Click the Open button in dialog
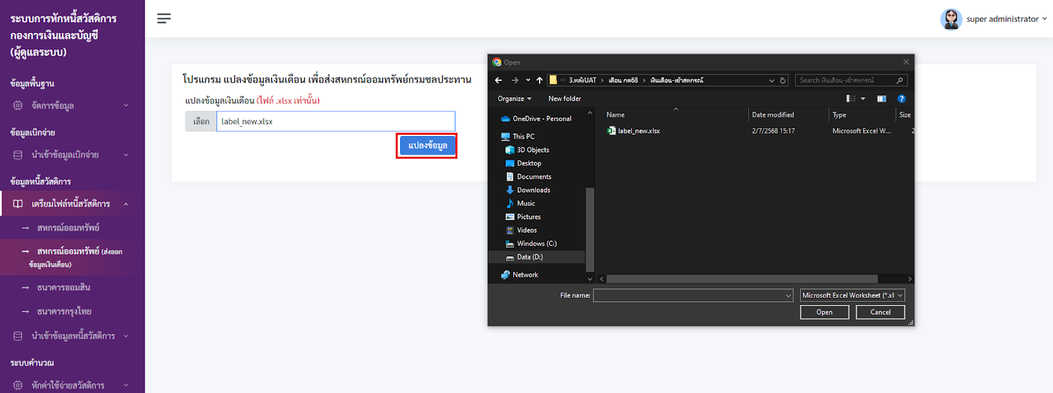This screenshot has width=1053, height=393. tap(825, 312)
